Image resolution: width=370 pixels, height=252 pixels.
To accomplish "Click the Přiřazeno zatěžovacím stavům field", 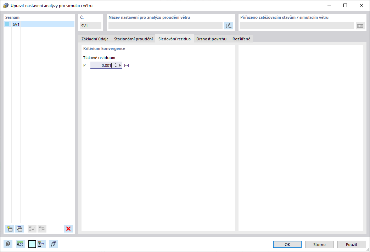I will coord(297,25).
